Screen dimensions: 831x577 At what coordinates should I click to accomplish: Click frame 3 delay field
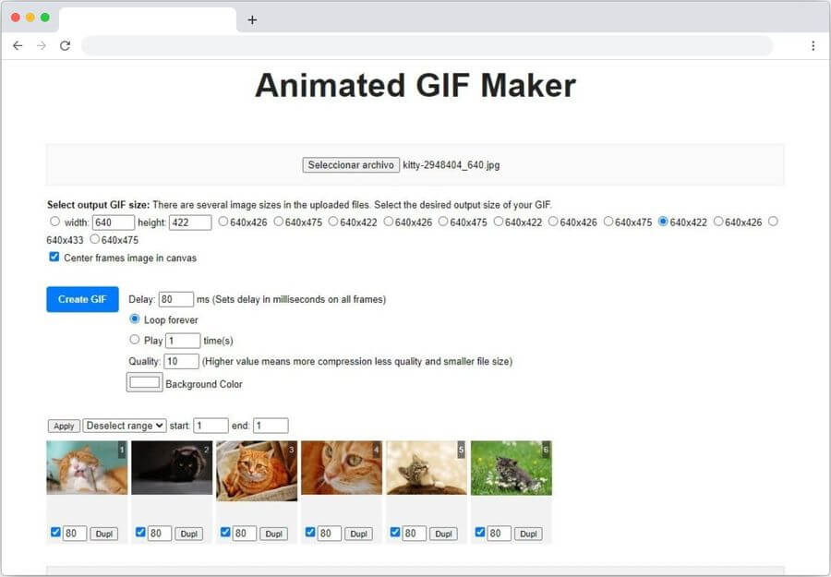coord(245,534)
